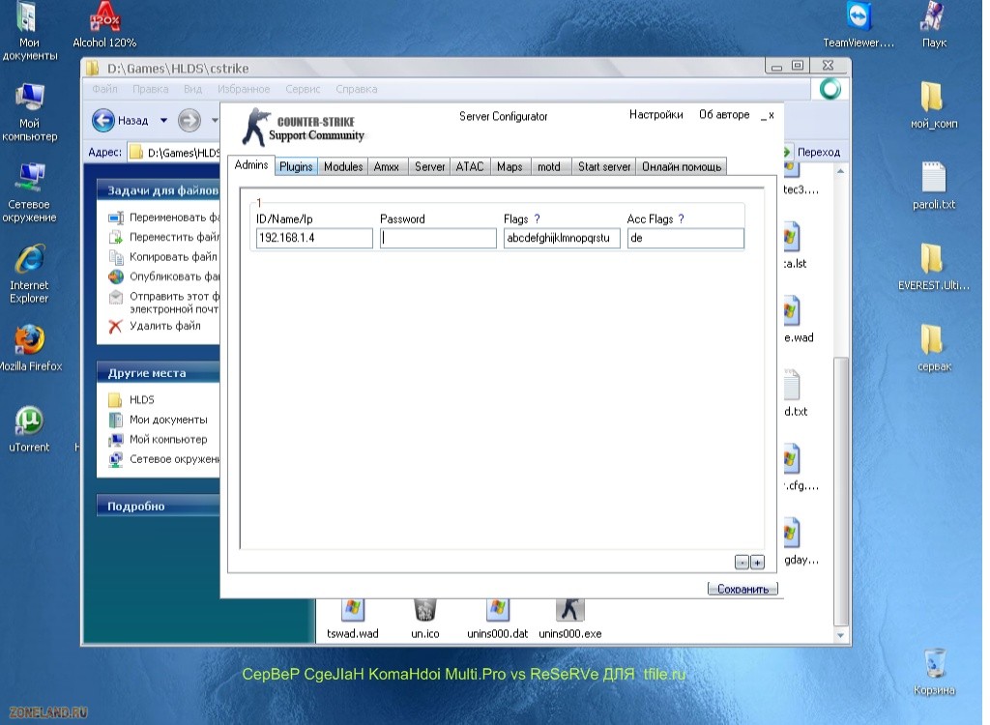This screenshot has height=725, width=990.
Task: Click the Переименовать файл task link
Action: 164,217
